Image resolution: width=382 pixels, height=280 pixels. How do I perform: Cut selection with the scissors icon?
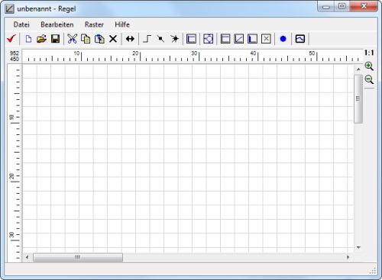[73, 39]
